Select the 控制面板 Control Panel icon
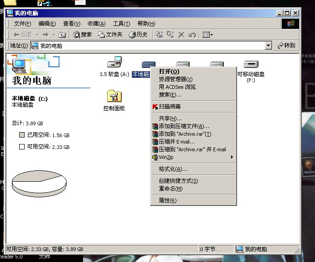315x262 pixels. [x=114, y=96]
